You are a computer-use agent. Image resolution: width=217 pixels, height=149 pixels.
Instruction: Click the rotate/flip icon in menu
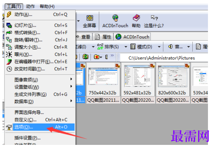[x=9, y=40]
